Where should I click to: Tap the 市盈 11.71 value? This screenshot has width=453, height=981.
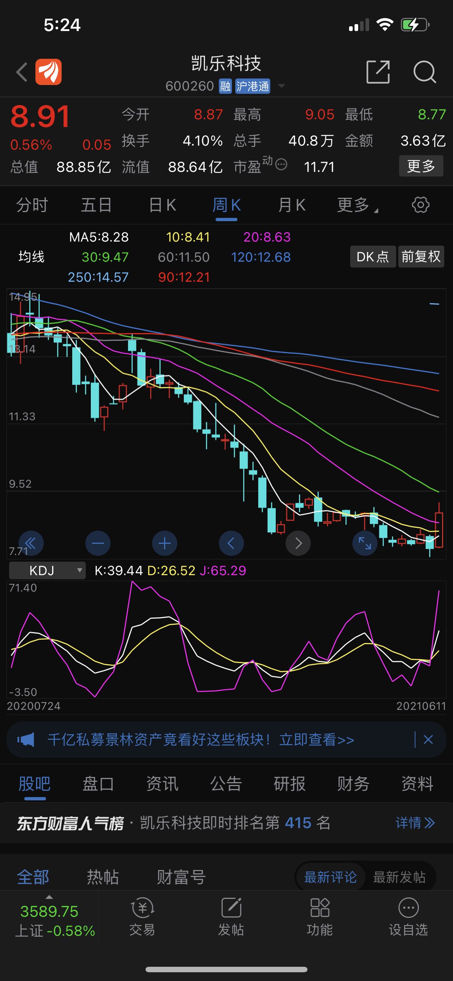click(x=320, y=167)
